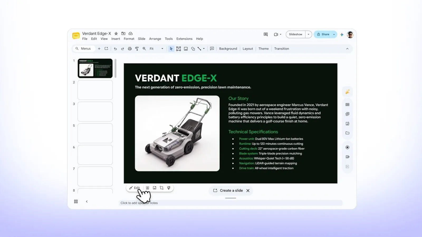Click the Background toolbar button
Screen dimensions: 422x237
(228, 49)
